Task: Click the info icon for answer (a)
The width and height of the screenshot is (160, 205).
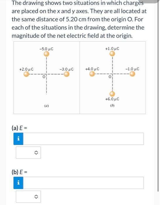Action: coord(18,139)
